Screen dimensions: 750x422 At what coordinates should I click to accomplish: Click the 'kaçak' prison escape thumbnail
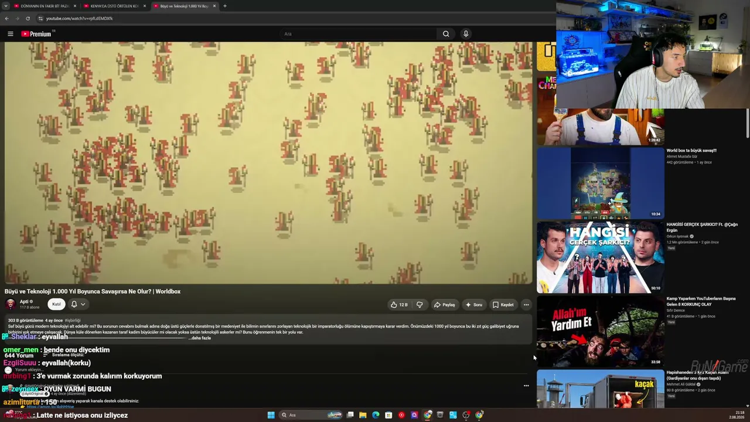click(x=601, y=389)
